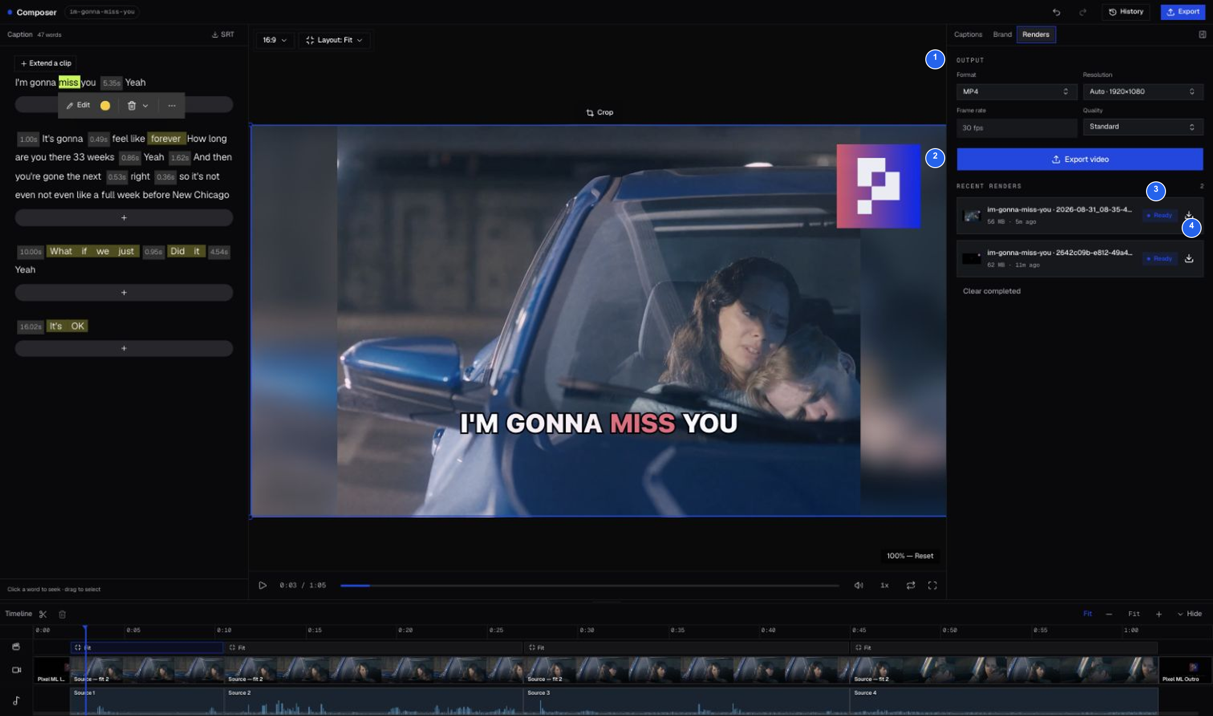Select the logo overlay in preview

click(878, 186)
